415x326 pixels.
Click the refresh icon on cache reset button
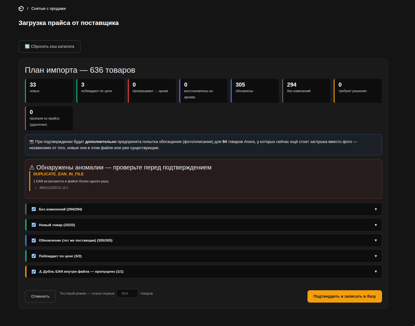(x=27, y=47)
